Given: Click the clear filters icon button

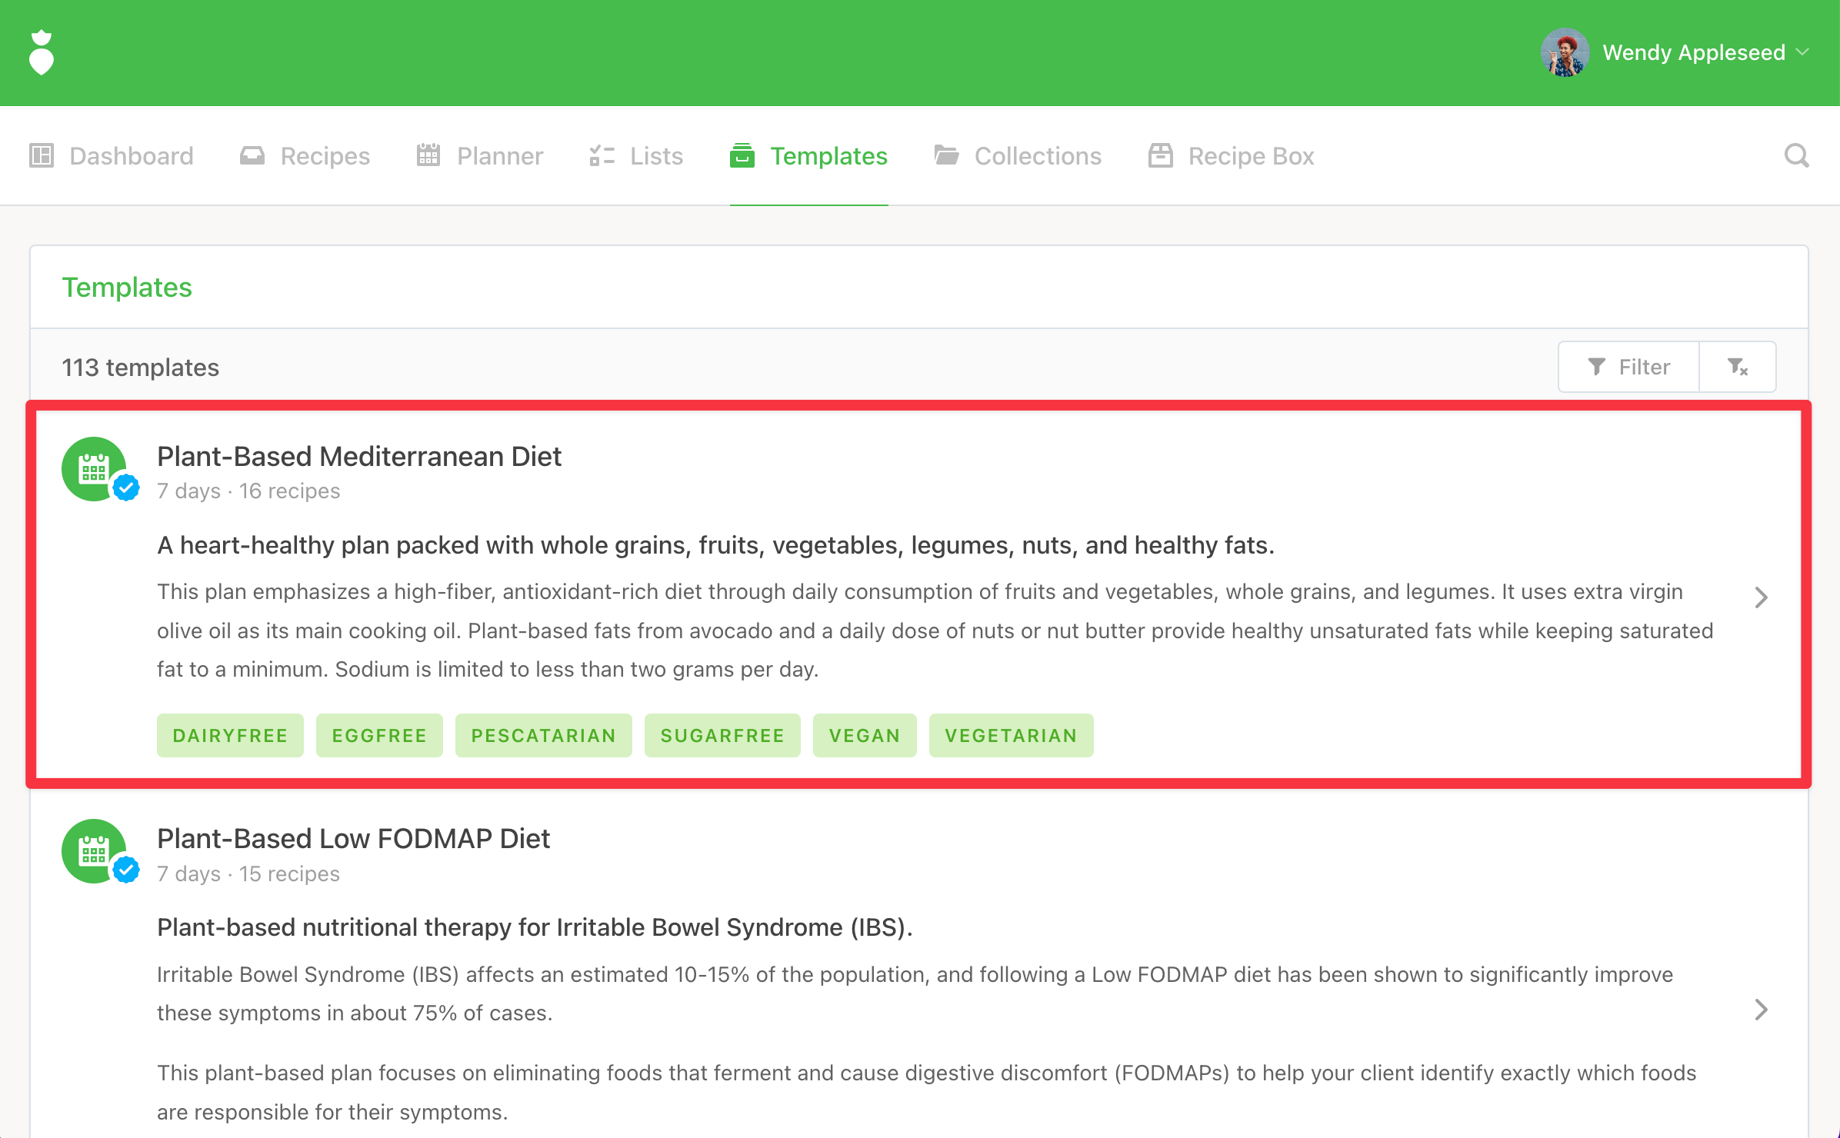Looking at the screenshot, I should click(x=1737, y=367).
